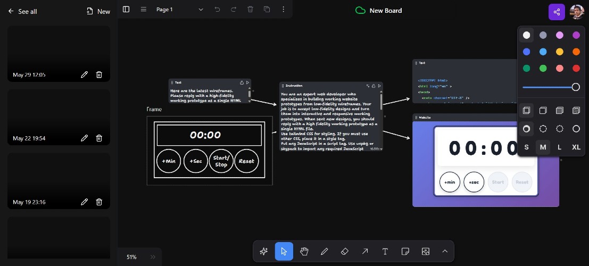The width and height of the screenshot is (589, 266).
Task: Open the hamburger main menu
Action: (x=144, y=10)
